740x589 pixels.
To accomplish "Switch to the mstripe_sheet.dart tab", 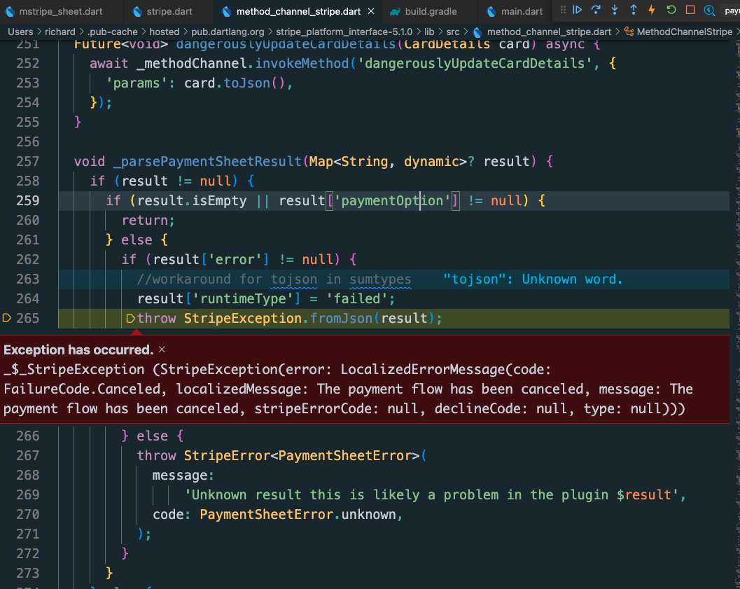I will tap(61, 11).
